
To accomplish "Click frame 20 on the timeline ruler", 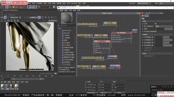I will (27, 76).
